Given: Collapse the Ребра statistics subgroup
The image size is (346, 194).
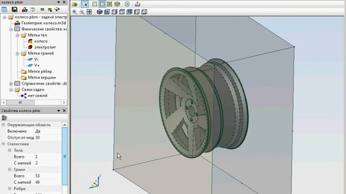Looking at the screenshot, I should pyautogui.click(x=10, y=189).
